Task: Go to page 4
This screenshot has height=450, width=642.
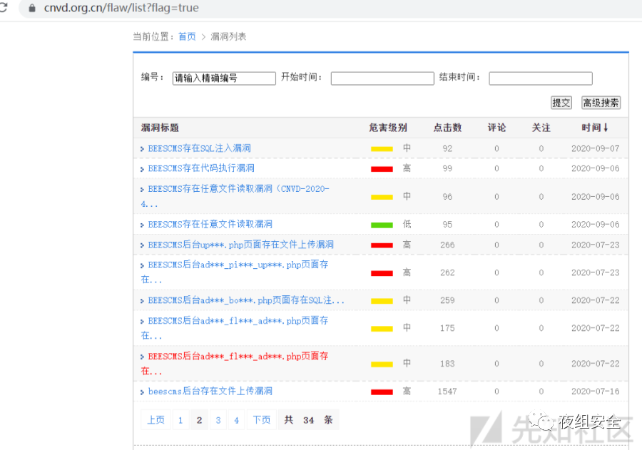Action: coord(236,420)
